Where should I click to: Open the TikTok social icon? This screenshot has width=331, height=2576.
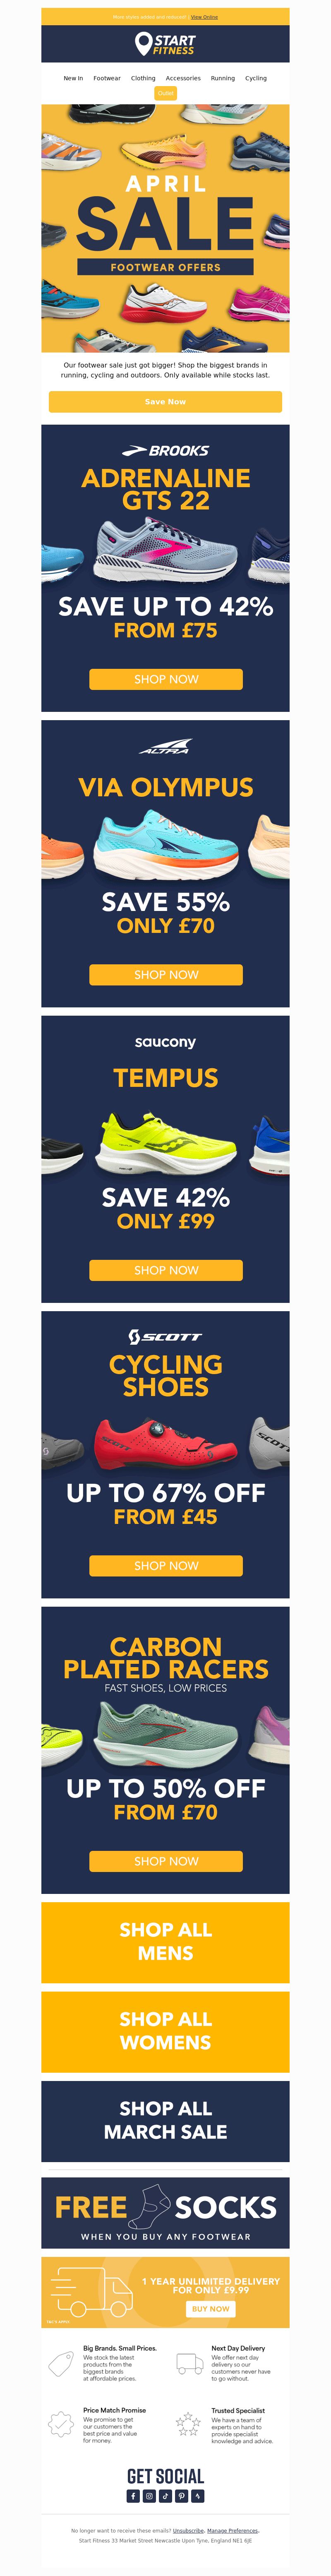(x=165, y=2496)
